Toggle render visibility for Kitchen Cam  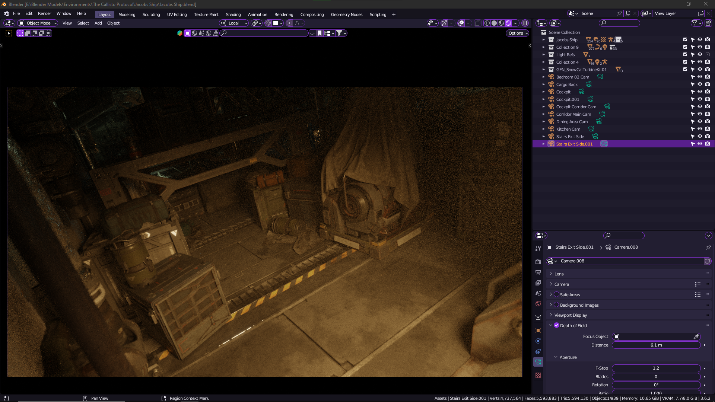(x=708, y=129)
